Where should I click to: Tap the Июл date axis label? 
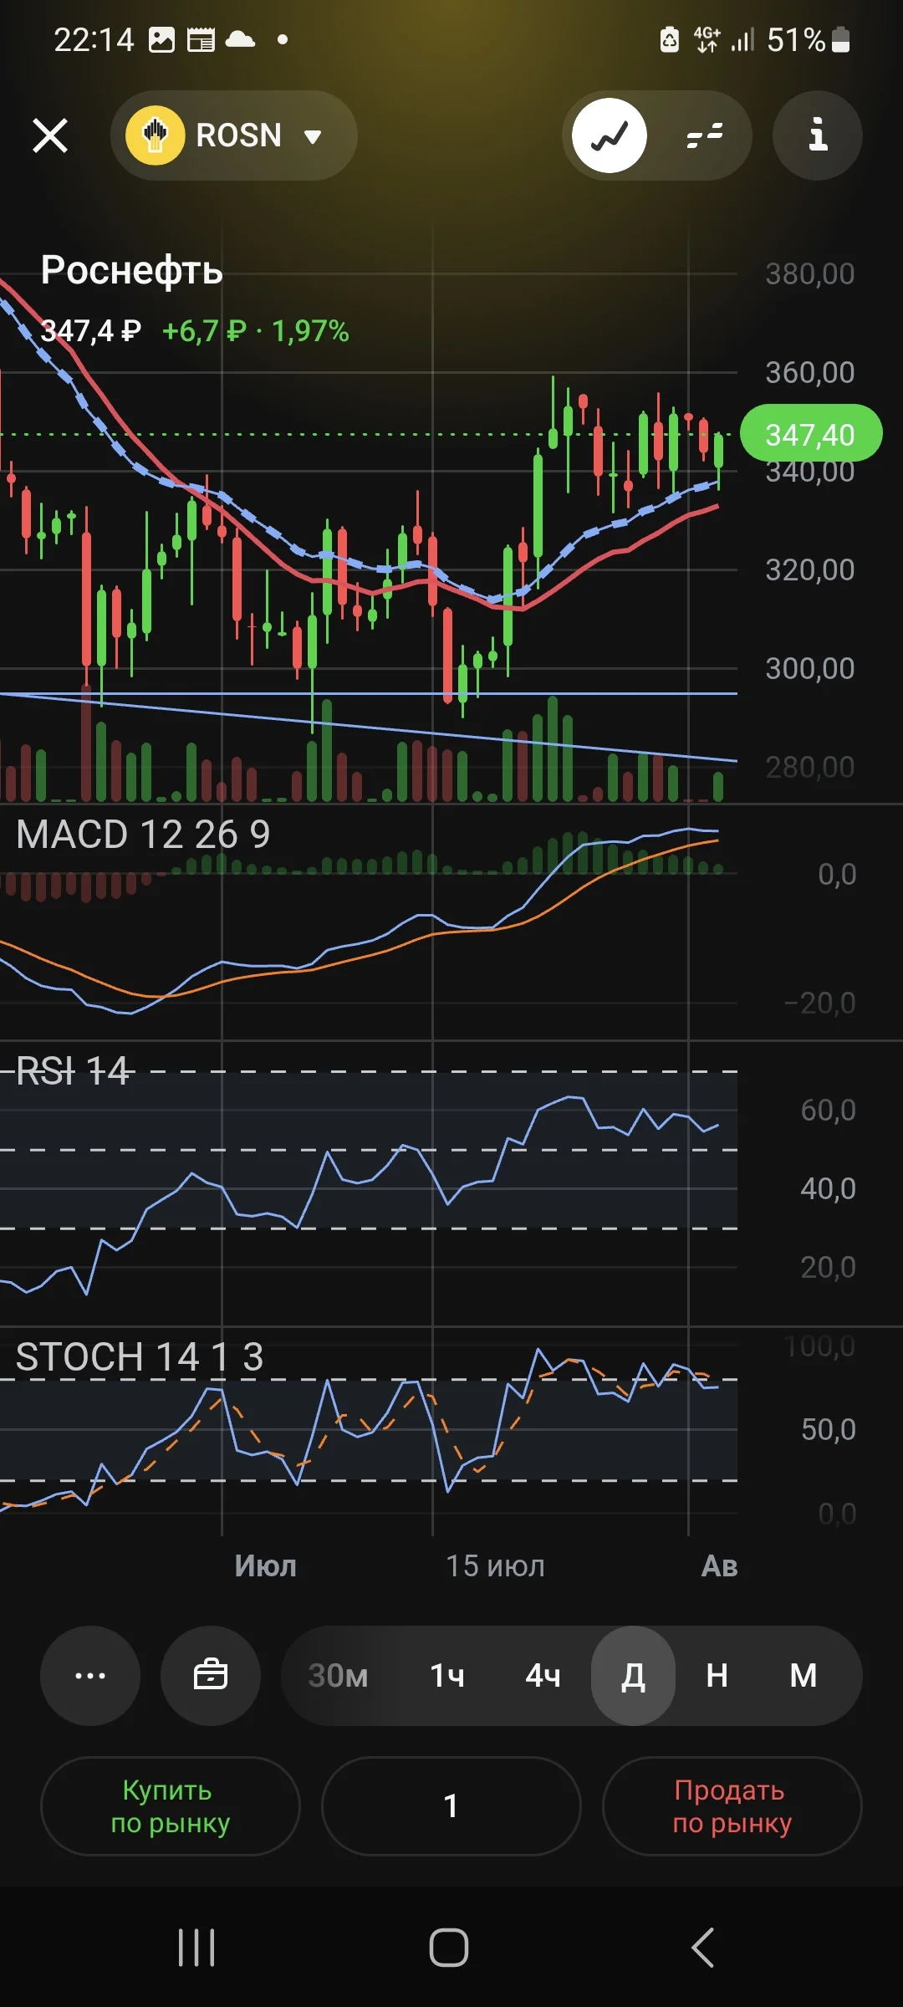tap(266, 1565)
